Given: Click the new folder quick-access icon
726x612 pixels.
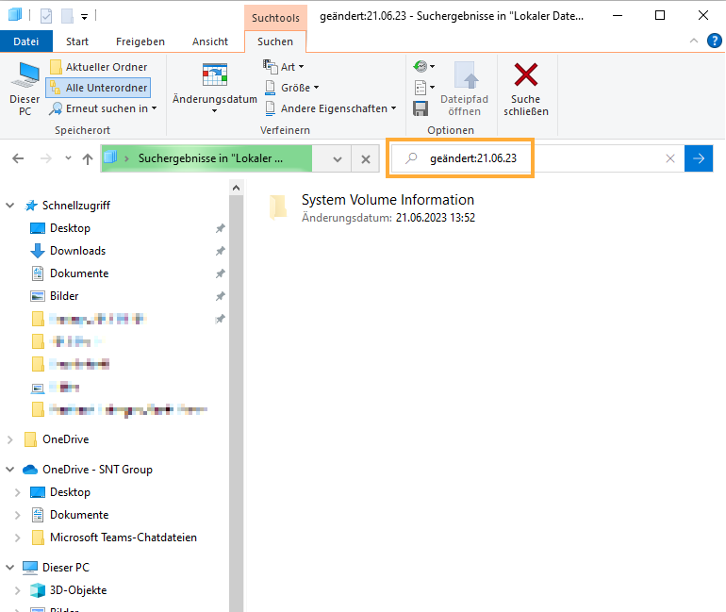Looking at the screenshot, I should (68, 16).
